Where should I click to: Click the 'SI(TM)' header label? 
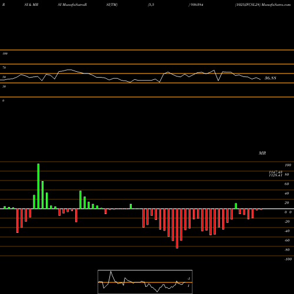pos(112,5)
